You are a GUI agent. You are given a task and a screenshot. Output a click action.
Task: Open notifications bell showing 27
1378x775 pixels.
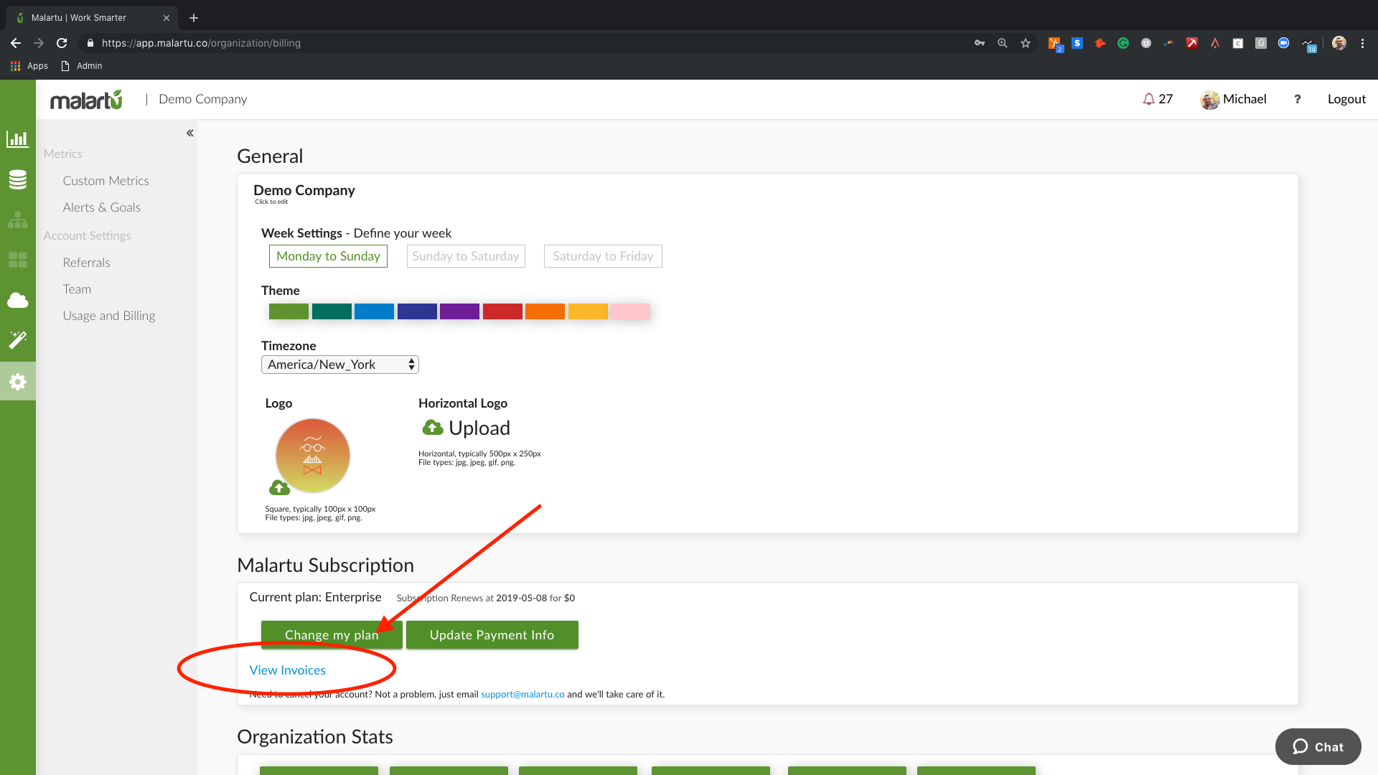pos(1157,99)
